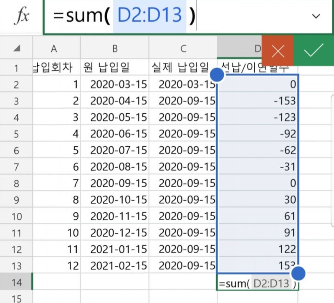Select cell with date 2020-07-15
Viewport: 334px width, 303px height.
point(115,150)
